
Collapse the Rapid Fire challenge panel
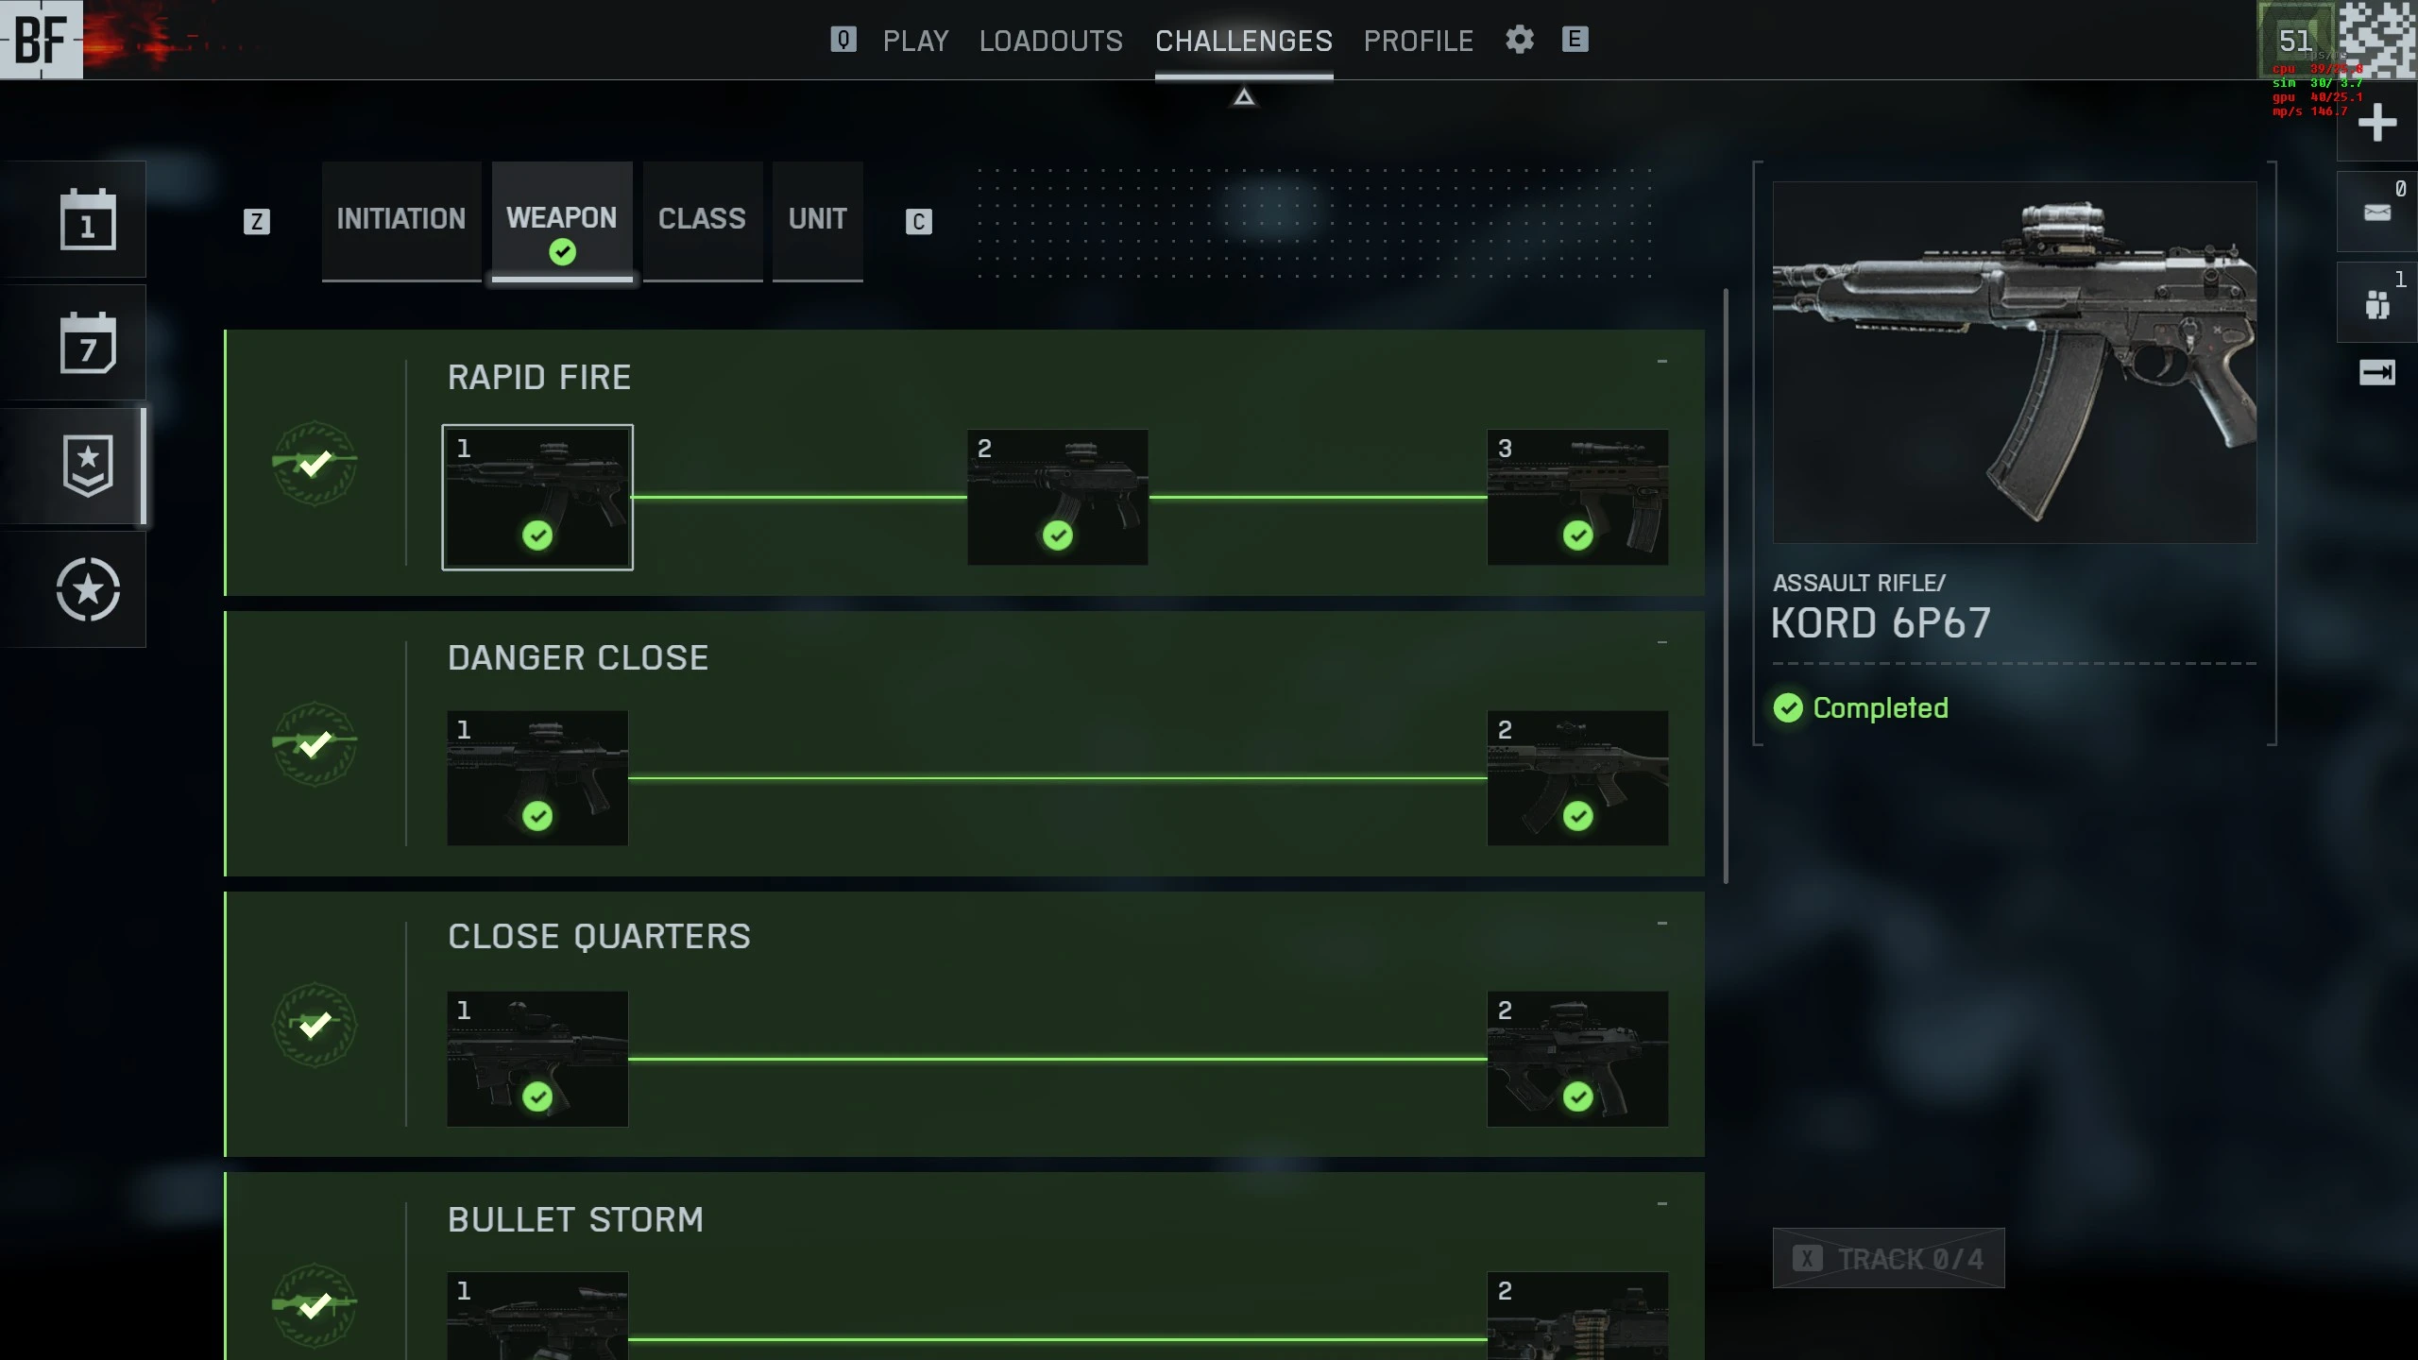[x=1661, y=362]
